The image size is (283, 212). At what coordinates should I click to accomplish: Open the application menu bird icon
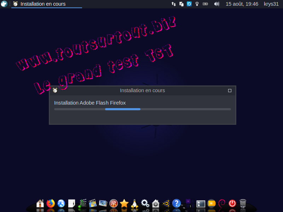tap(4, 4)
